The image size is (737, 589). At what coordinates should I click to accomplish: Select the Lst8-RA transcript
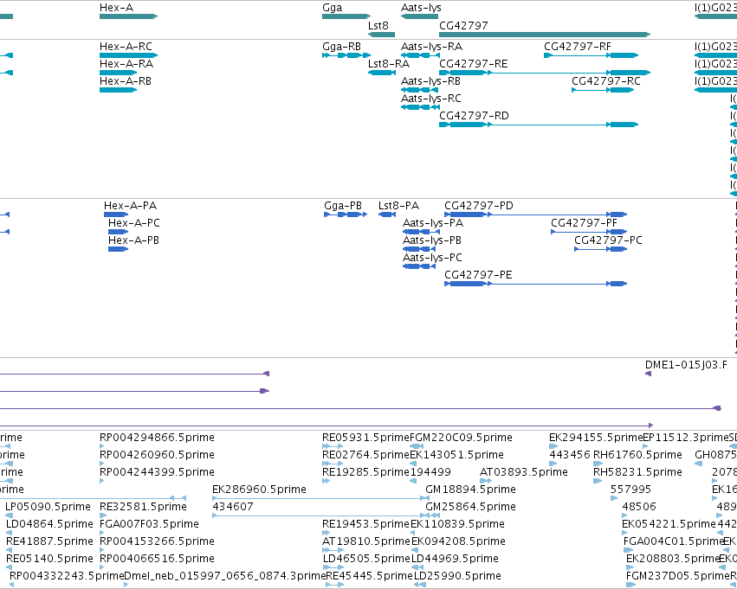tap(381, 73)
